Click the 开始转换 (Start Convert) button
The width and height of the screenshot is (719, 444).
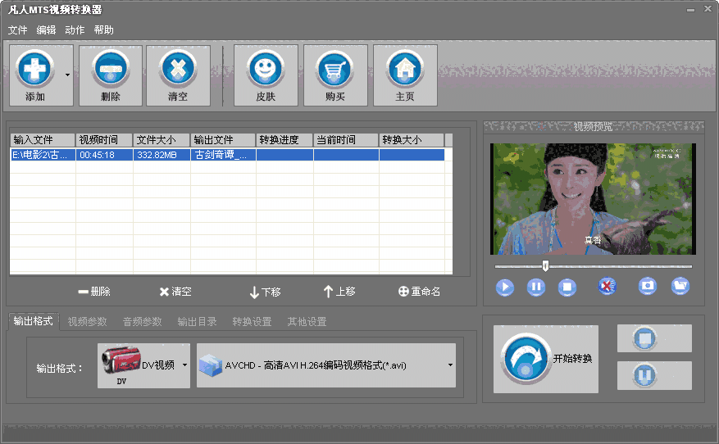(x=546, y=359)
